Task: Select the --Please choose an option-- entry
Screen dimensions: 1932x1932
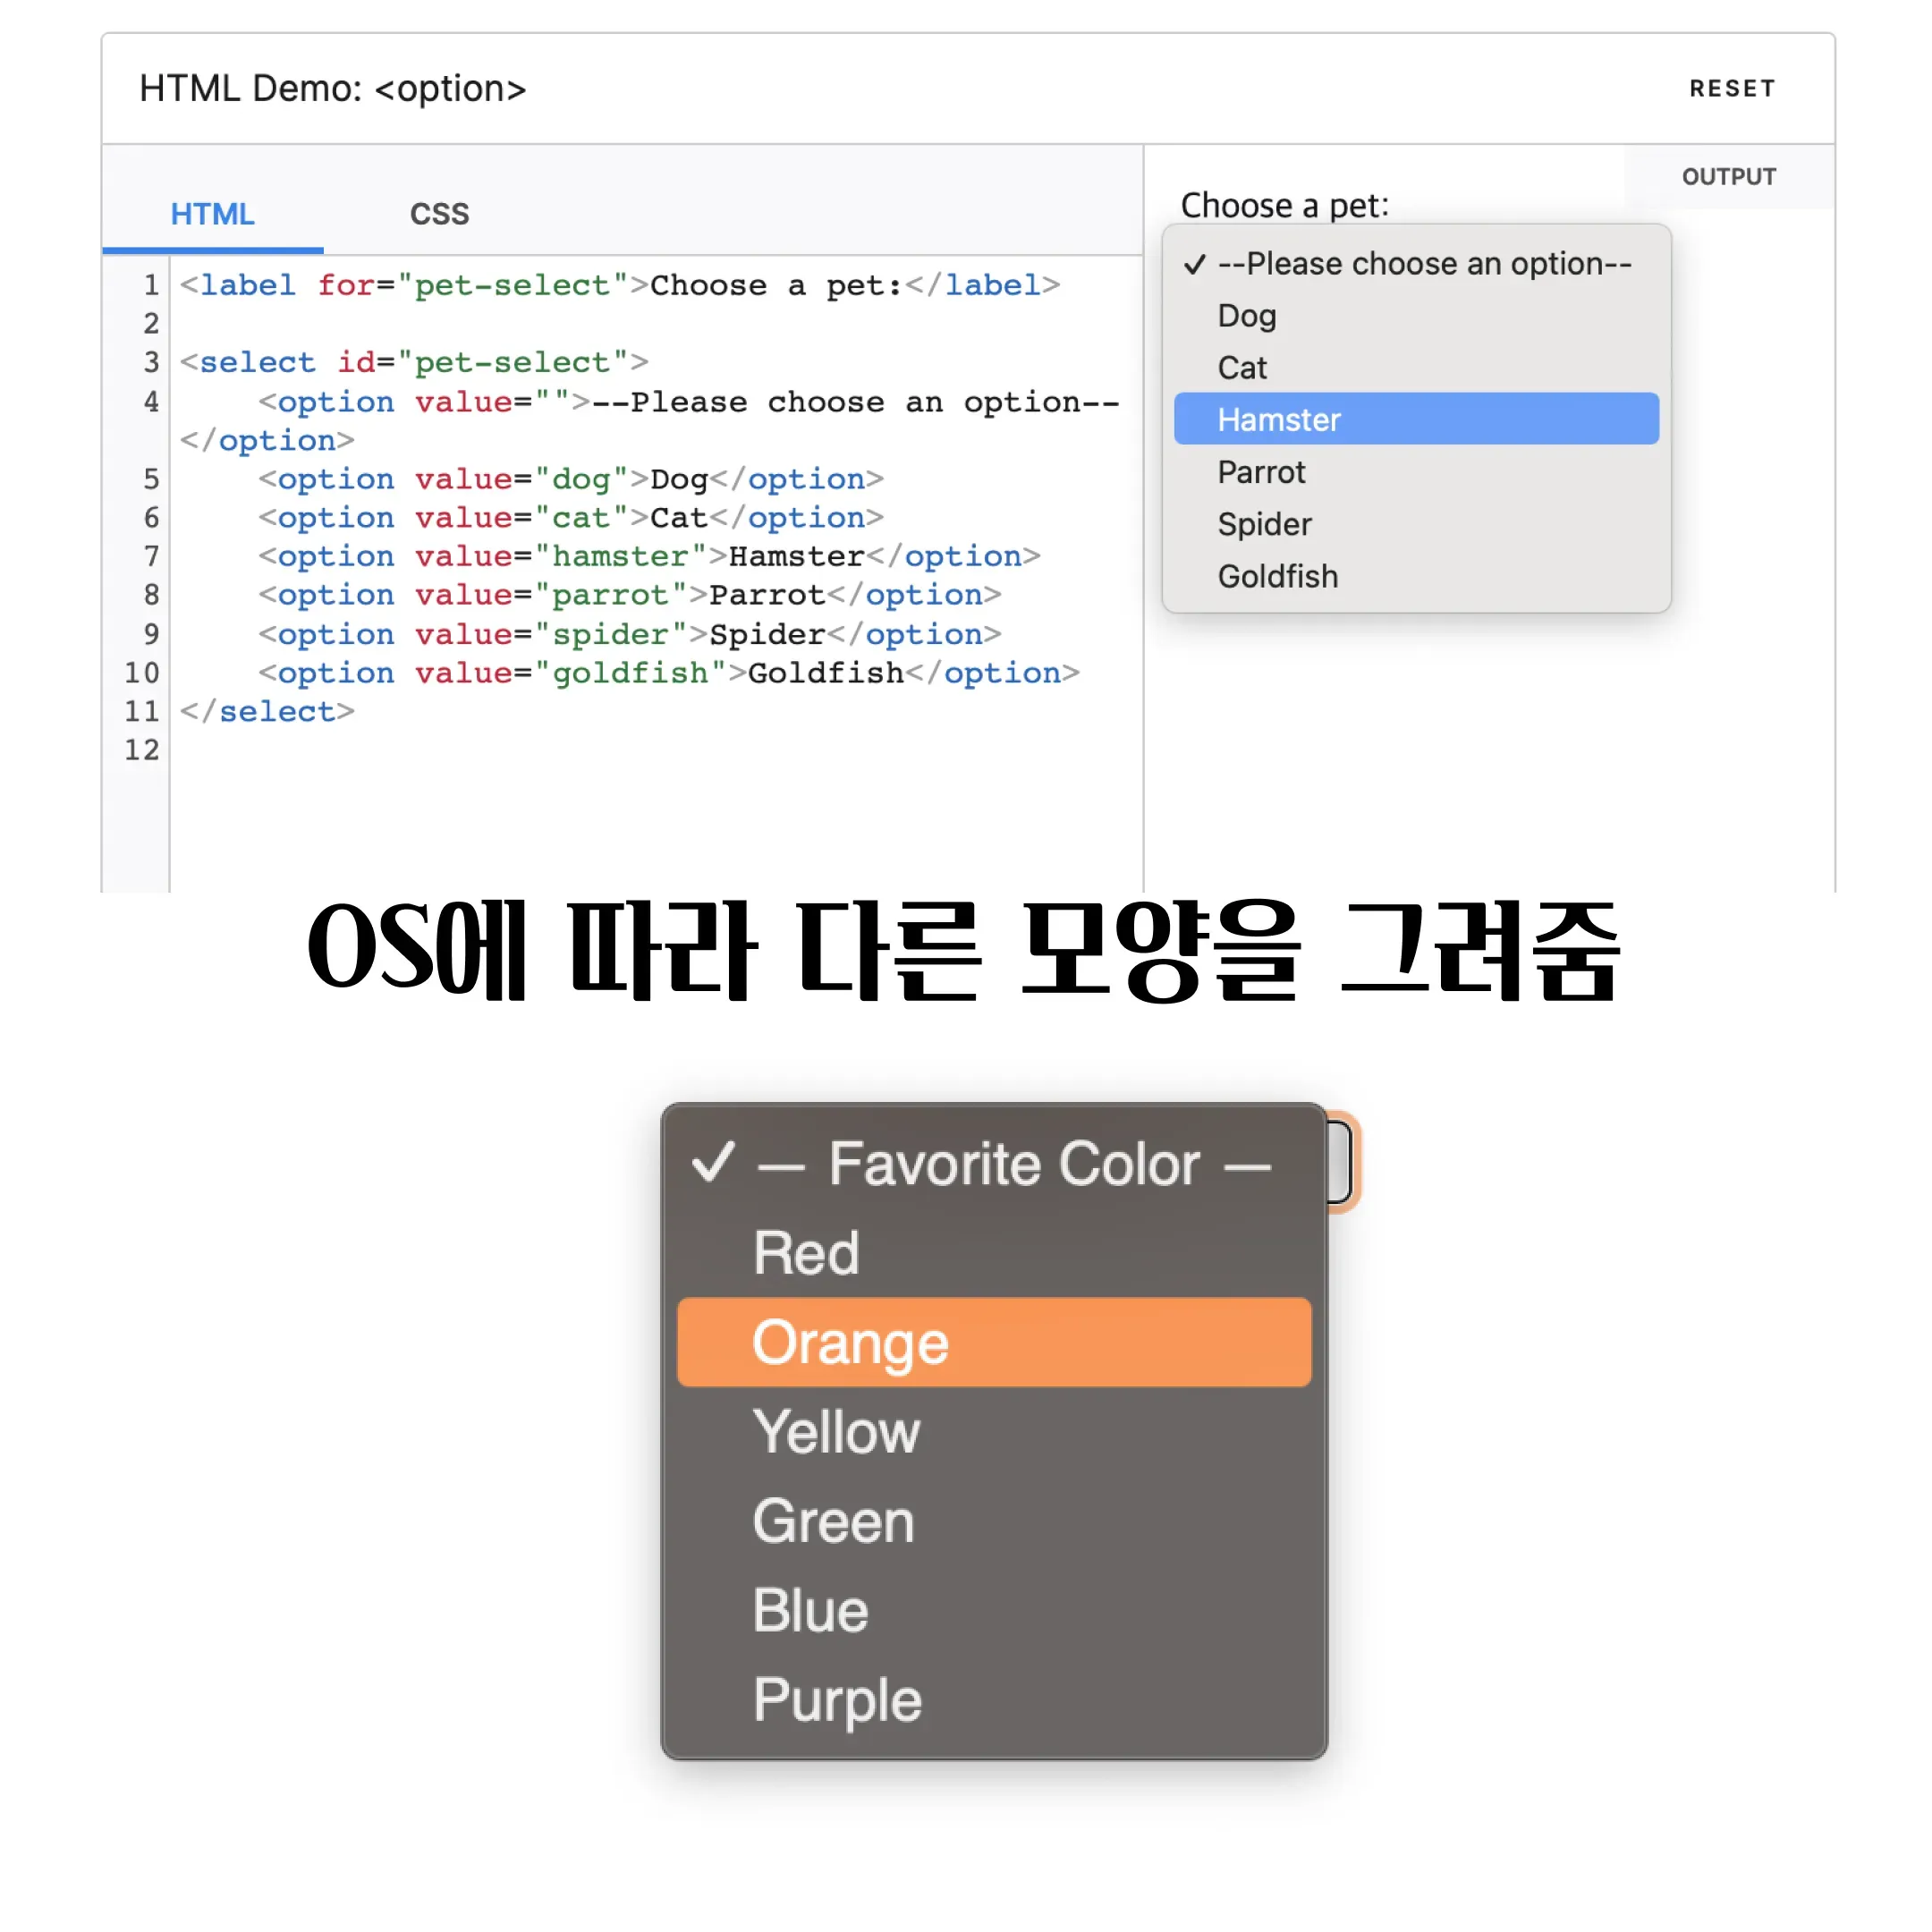Action: click(1424, 263)
